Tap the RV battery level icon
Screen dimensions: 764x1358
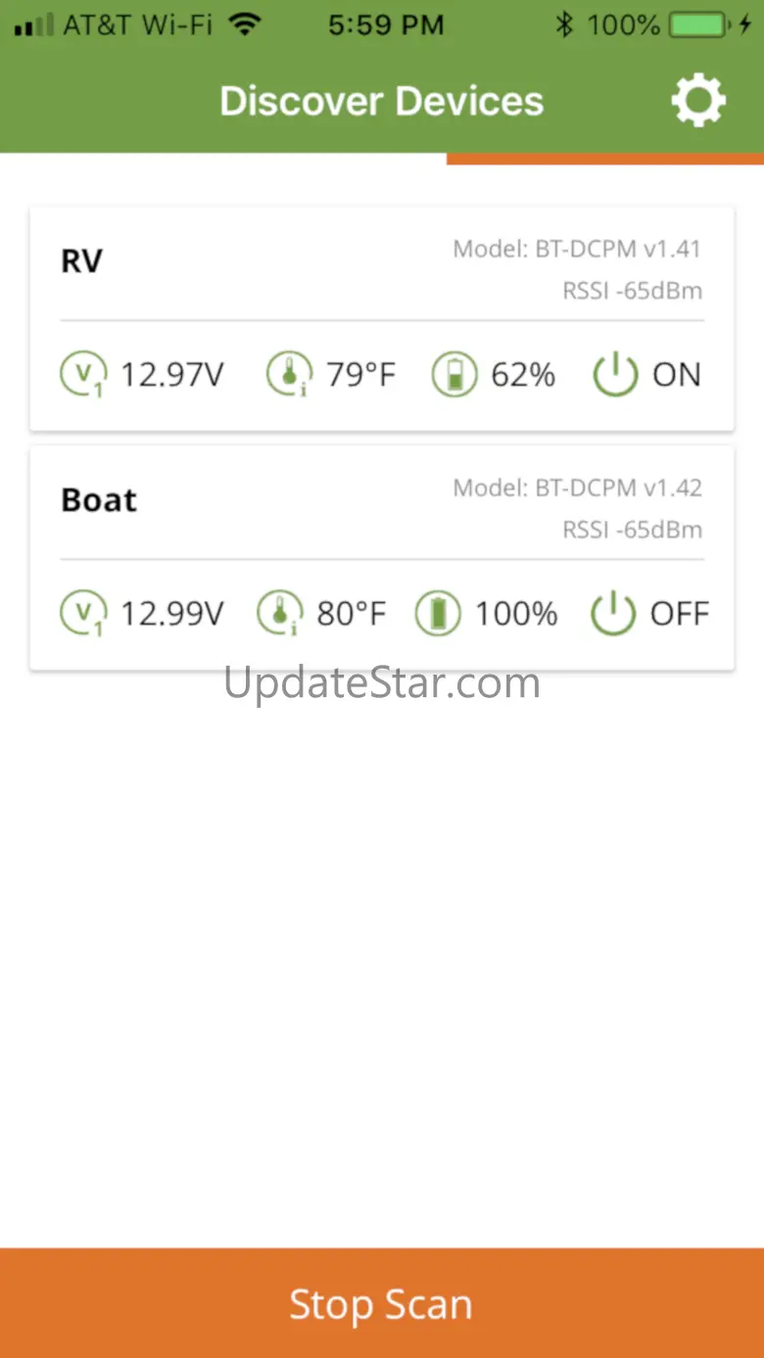(454, 374)
